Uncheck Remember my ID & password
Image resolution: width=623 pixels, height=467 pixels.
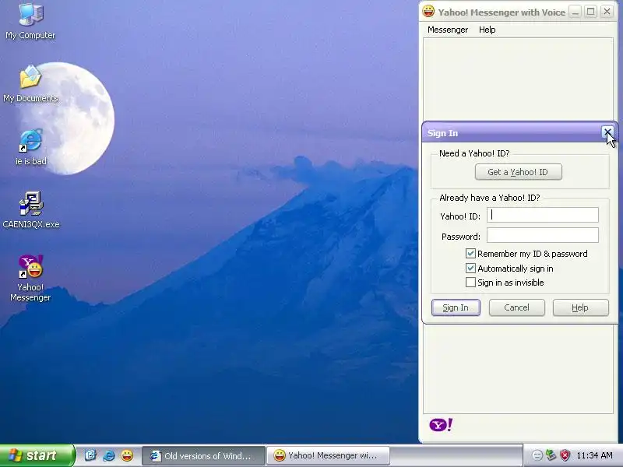tap(470, 254)
